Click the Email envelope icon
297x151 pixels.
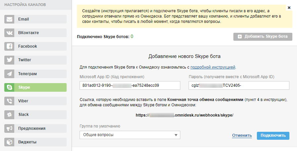pyautogui.click(x=9, y=19)
